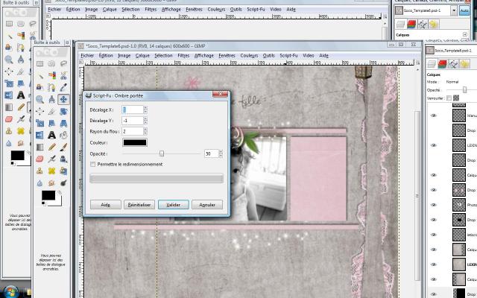The height and width of the screenshot is (298, 477).
Task: Choose the Alignment tool in front toolbox
Action: coord(40,111)
